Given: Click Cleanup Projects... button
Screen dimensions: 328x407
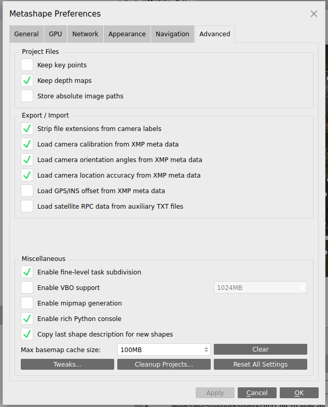Looking at the screenshot, I should (x=164, y=364).
